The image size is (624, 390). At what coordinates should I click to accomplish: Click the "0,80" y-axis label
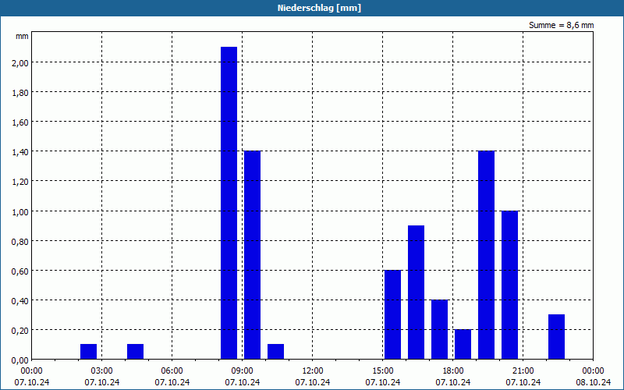[x=20, y=241]
